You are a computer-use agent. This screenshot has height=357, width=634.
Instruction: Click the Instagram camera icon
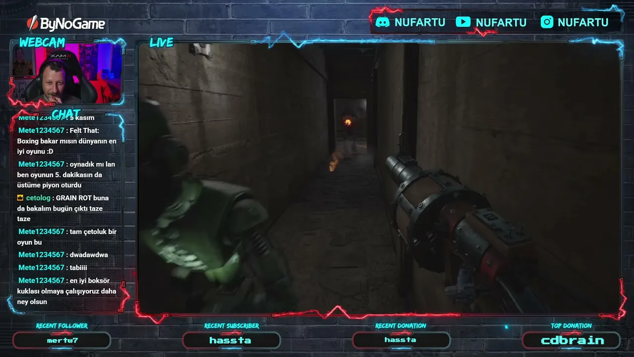[x=547, y=22]
